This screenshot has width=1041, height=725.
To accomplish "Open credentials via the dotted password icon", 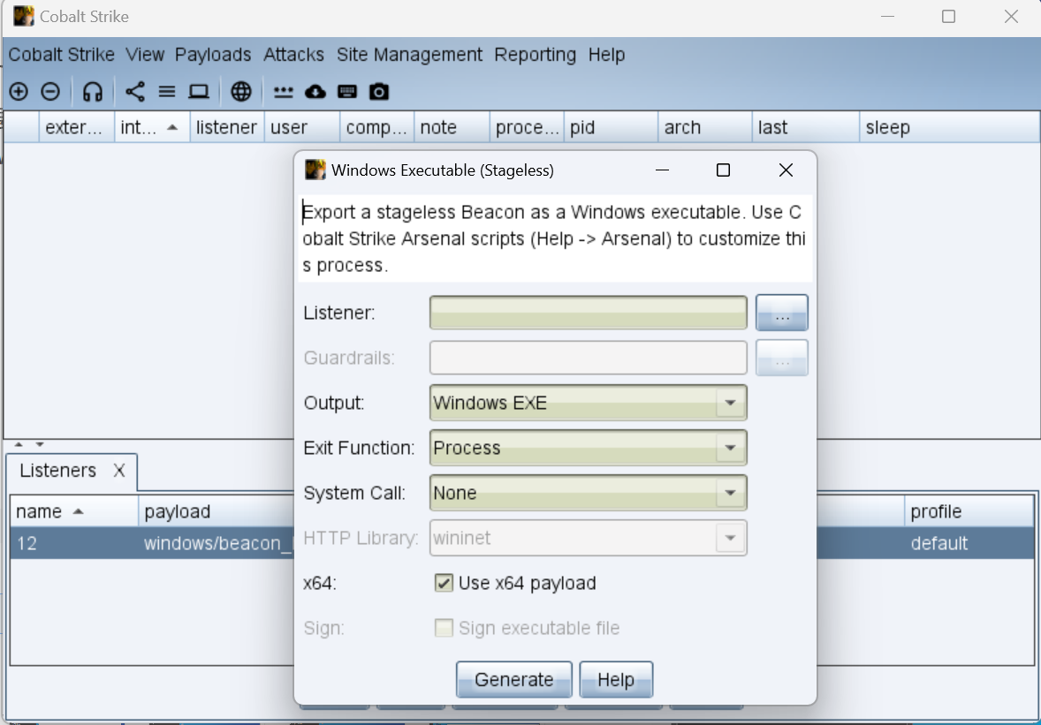I will 284,92.
